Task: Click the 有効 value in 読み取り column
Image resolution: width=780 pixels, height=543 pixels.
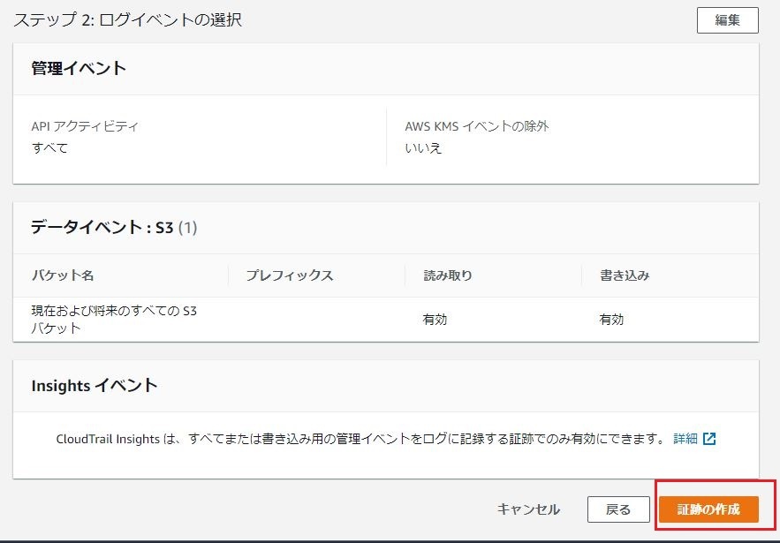Action: tap(435, 320)
